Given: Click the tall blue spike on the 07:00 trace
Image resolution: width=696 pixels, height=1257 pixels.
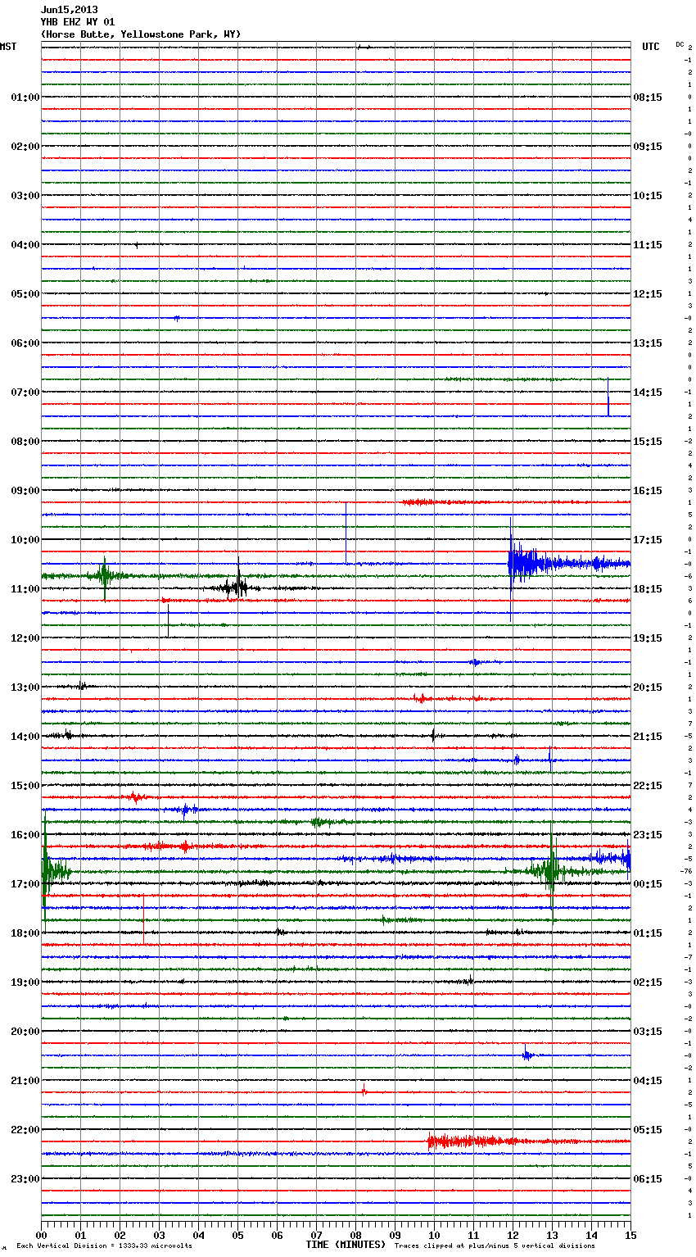Looking at the screenshot, I should (x=608, y=397).
